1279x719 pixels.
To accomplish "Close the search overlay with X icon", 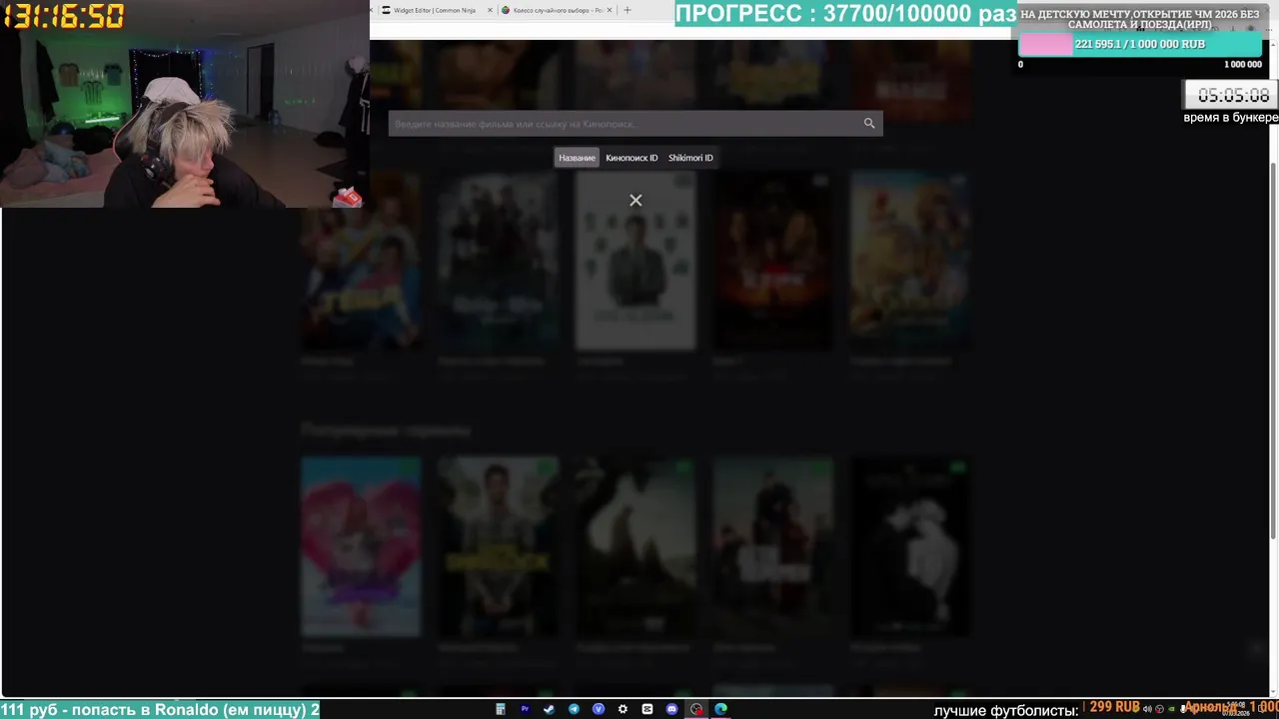I will point(636,201).
